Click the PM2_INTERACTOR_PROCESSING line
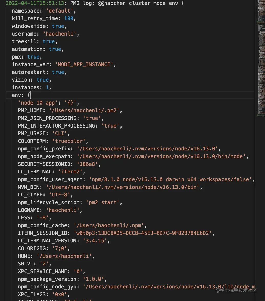265x301 pixels. [70, 126]
